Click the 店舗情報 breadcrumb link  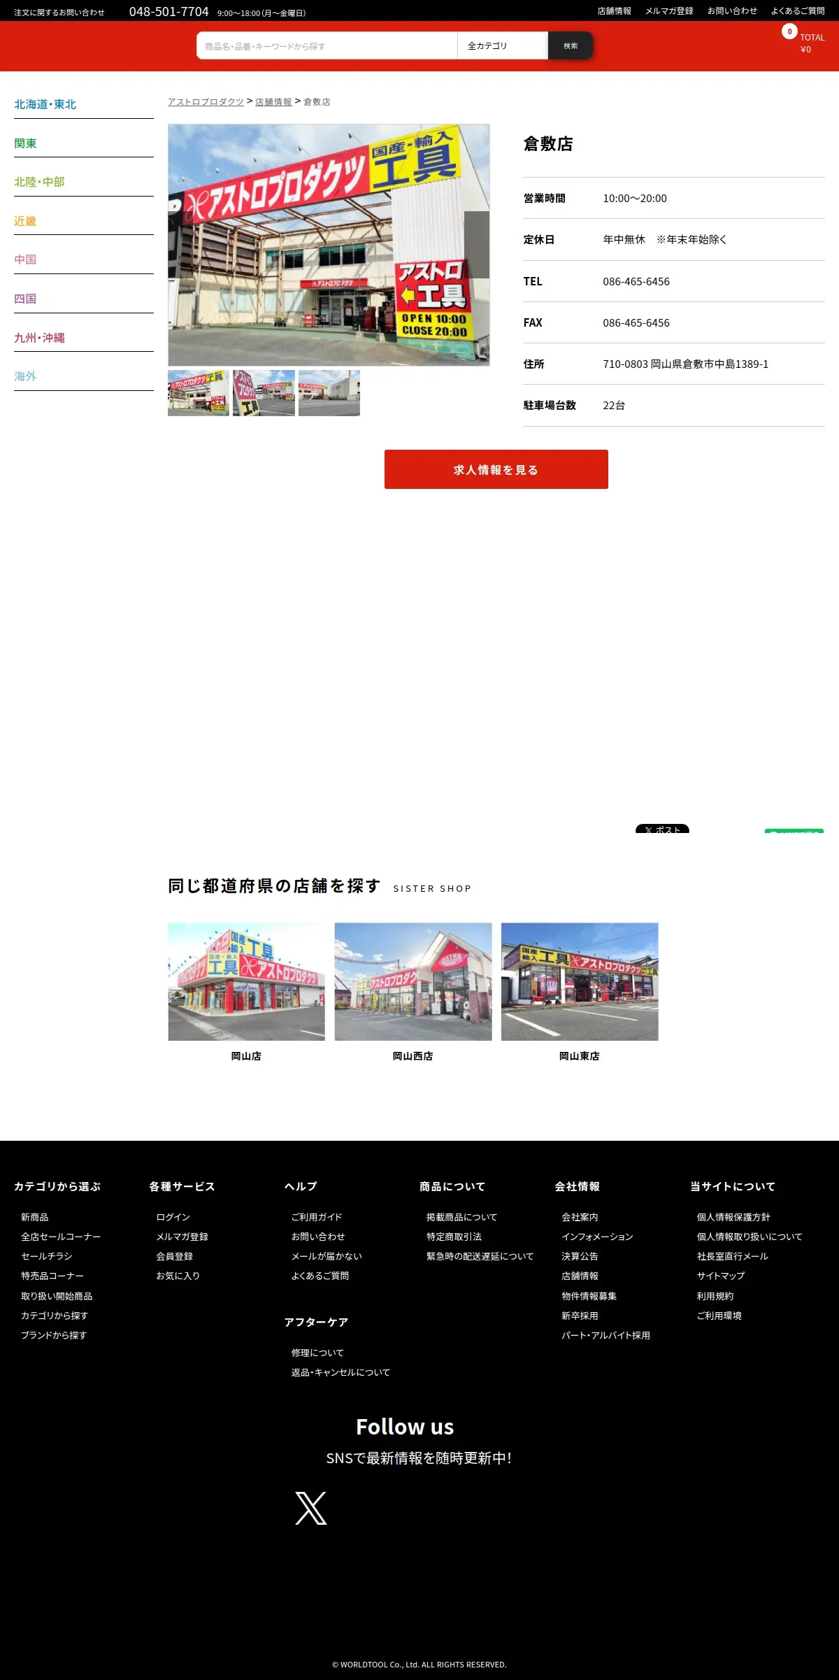tap(273, 101)
